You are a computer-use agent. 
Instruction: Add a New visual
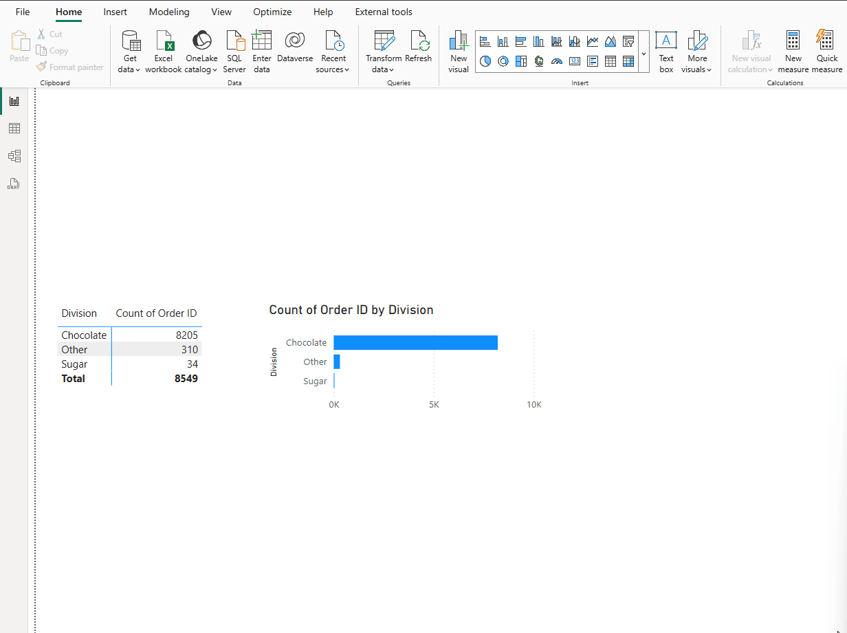459,52
